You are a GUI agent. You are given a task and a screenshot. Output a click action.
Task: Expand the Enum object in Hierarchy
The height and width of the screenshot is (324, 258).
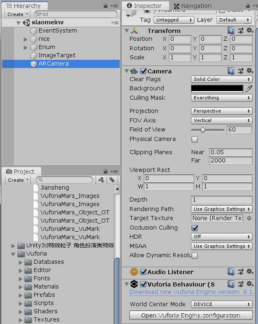point(26,48)
